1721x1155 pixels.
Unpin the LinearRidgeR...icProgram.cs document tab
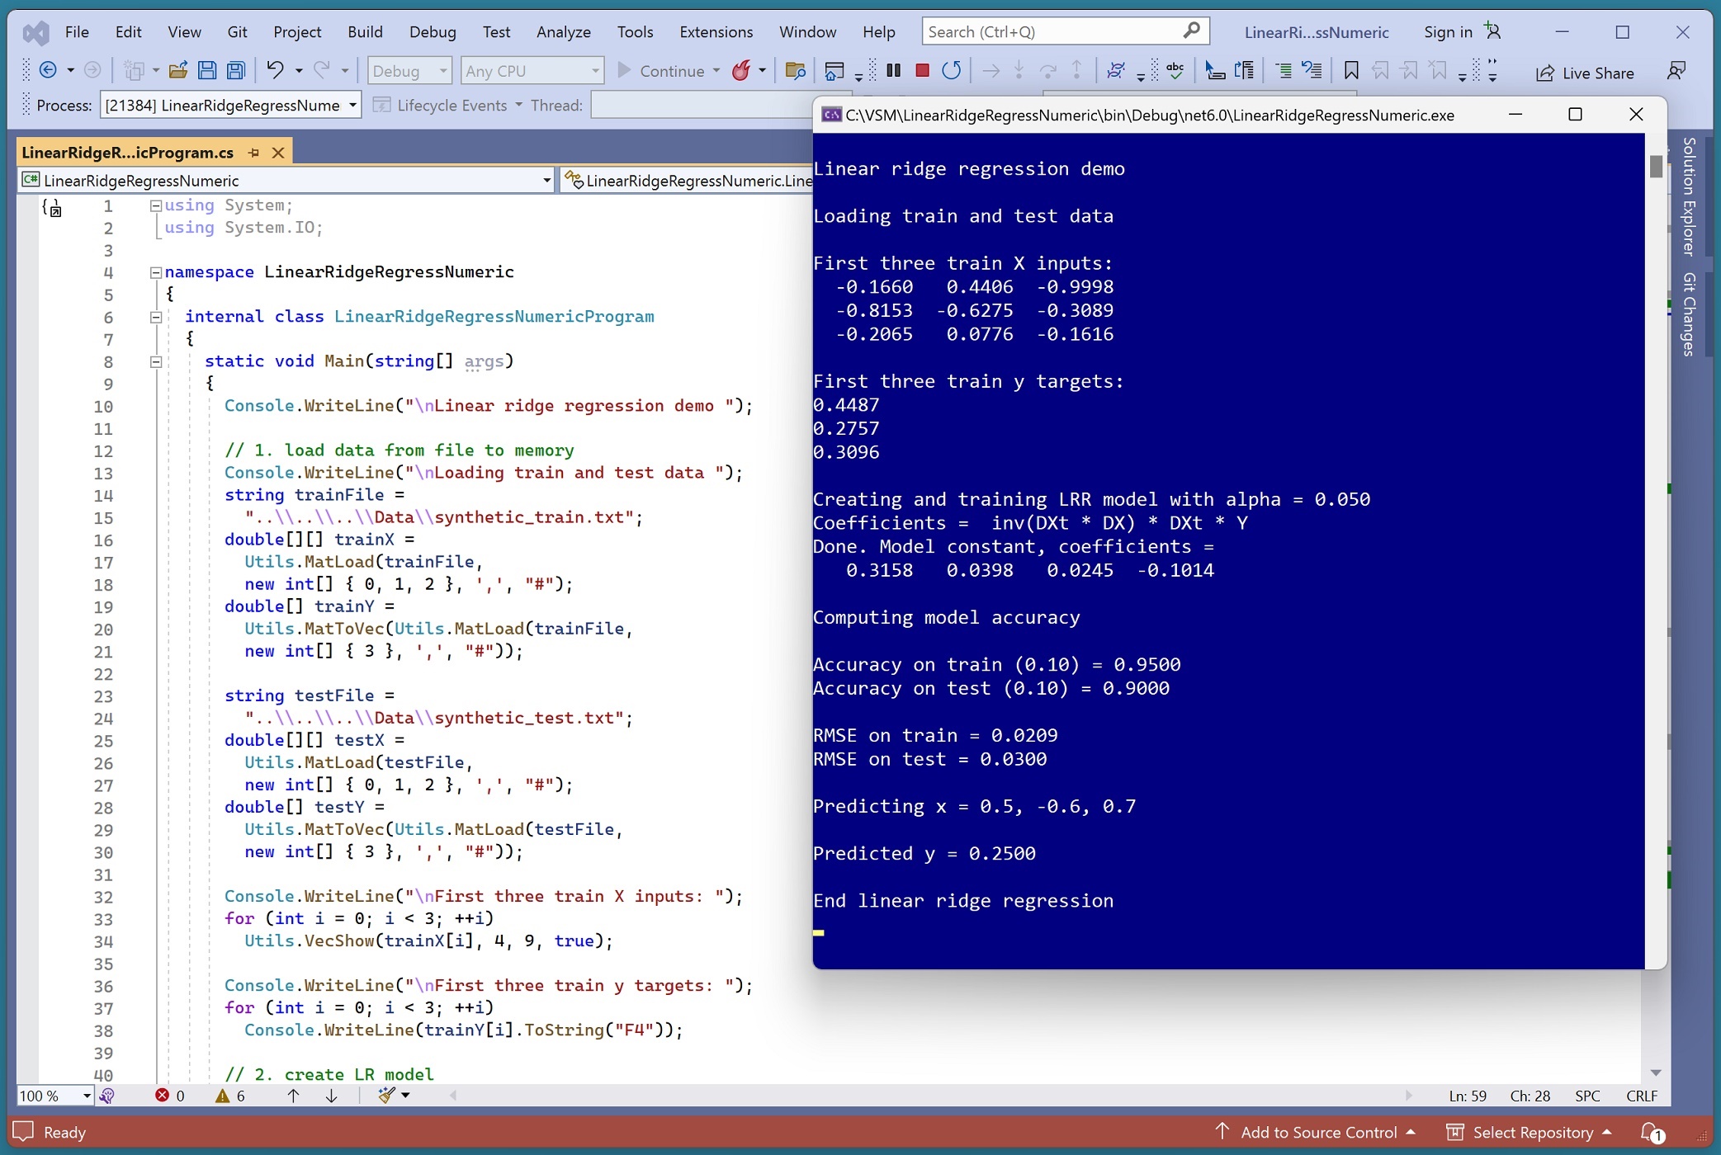pos(253,153)
